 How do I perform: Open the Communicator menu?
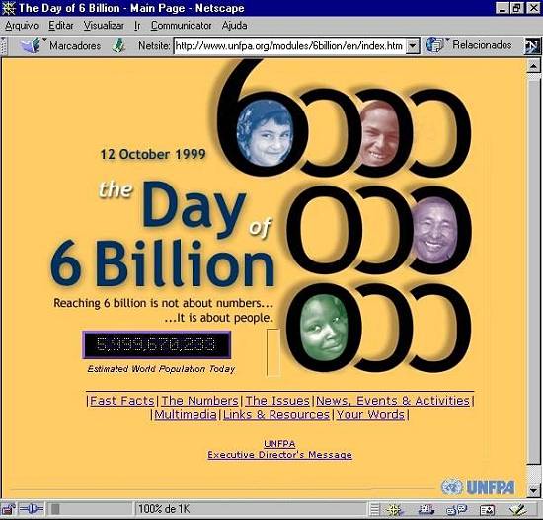pyautogui.click(x=181, y=26)
